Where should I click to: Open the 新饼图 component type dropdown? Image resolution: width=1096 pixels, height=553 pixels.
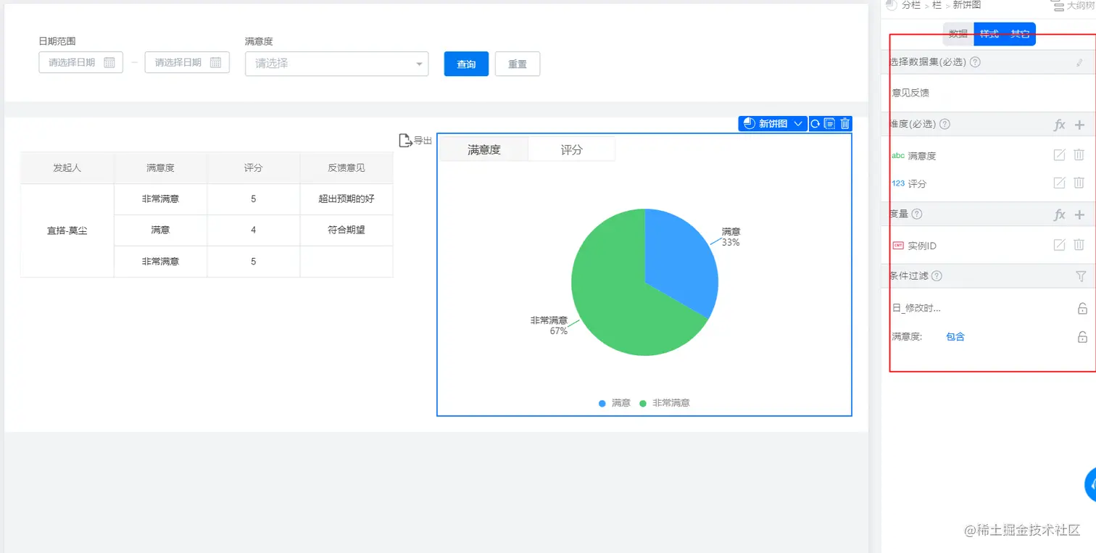click(773, 124)
